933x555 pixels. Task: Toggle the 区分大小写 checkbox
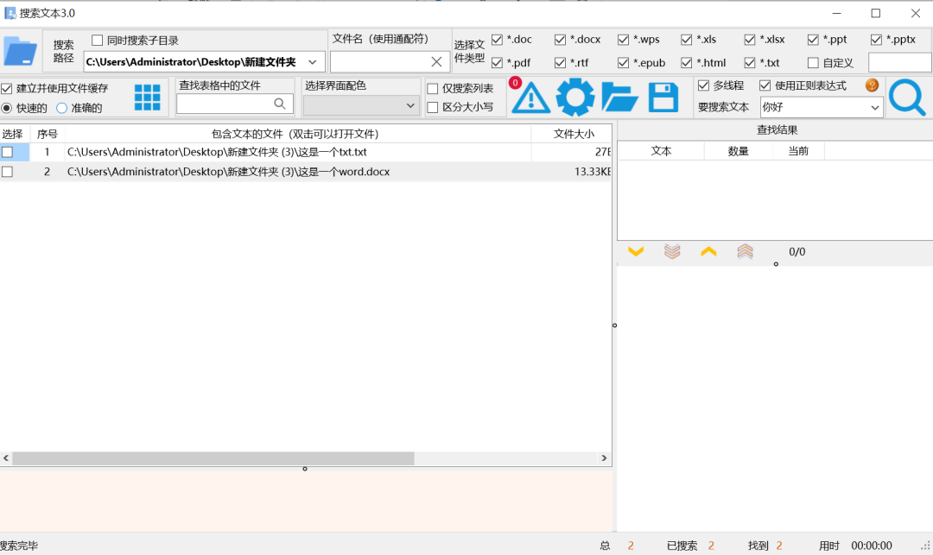pos(433,107)
